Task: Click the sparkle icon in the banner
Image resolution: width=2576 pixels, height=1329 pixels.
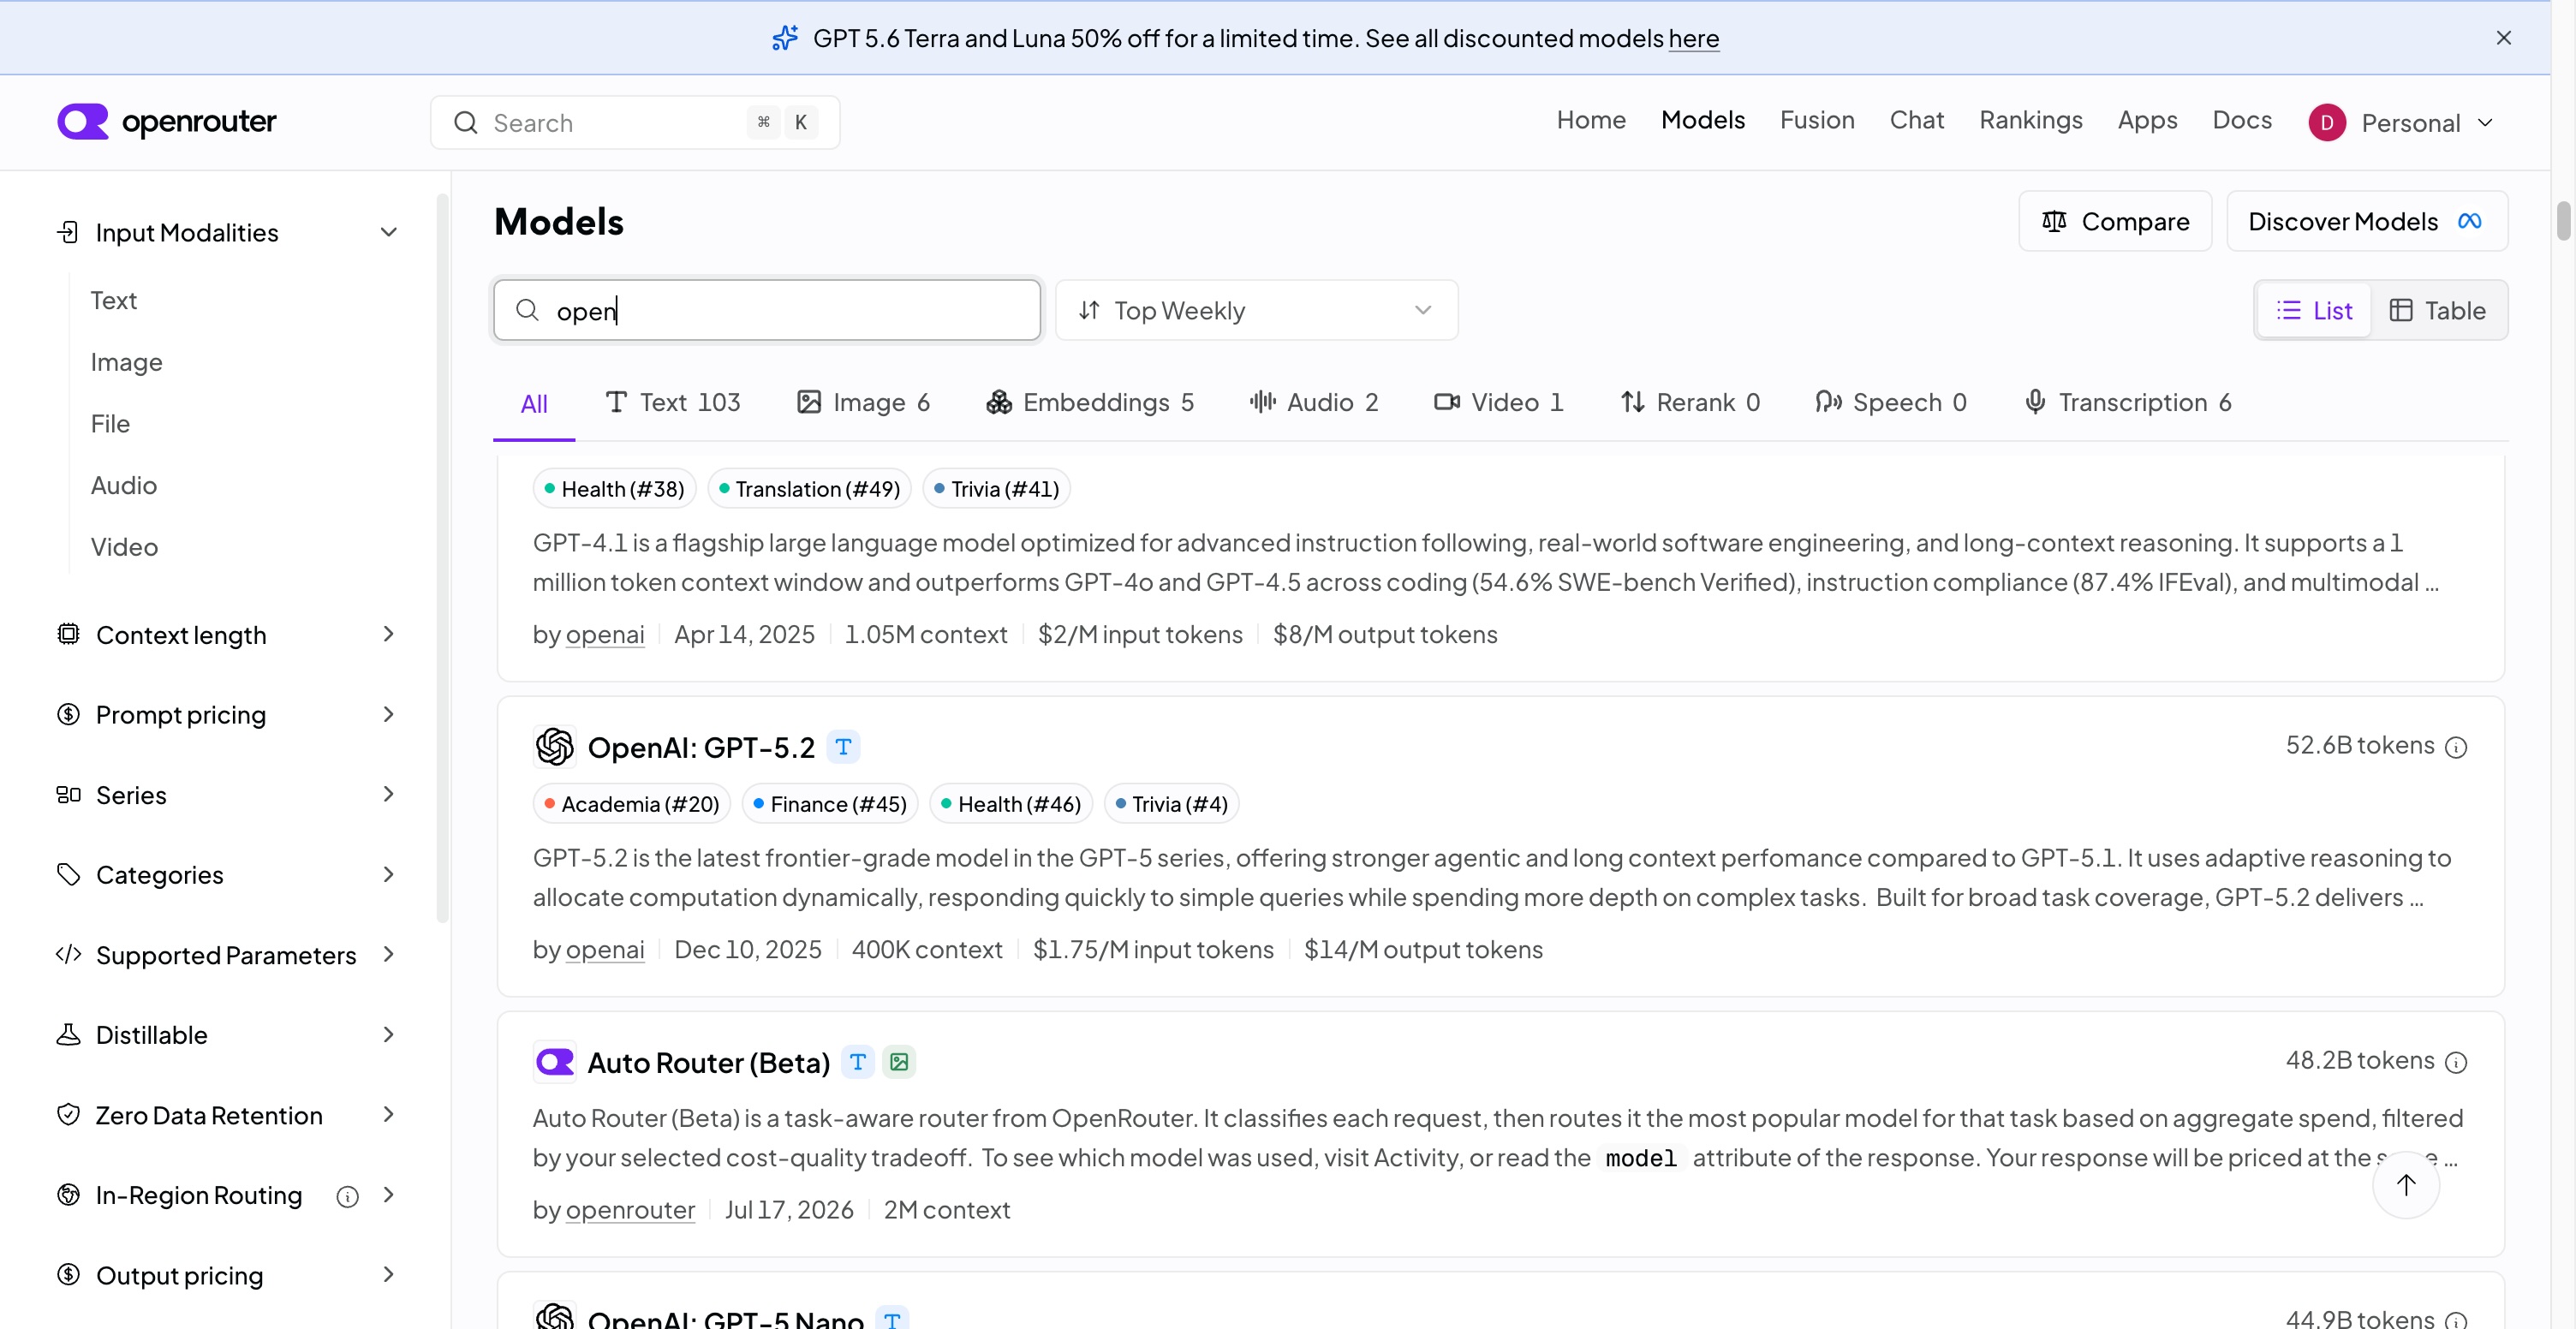Action: 785,38
